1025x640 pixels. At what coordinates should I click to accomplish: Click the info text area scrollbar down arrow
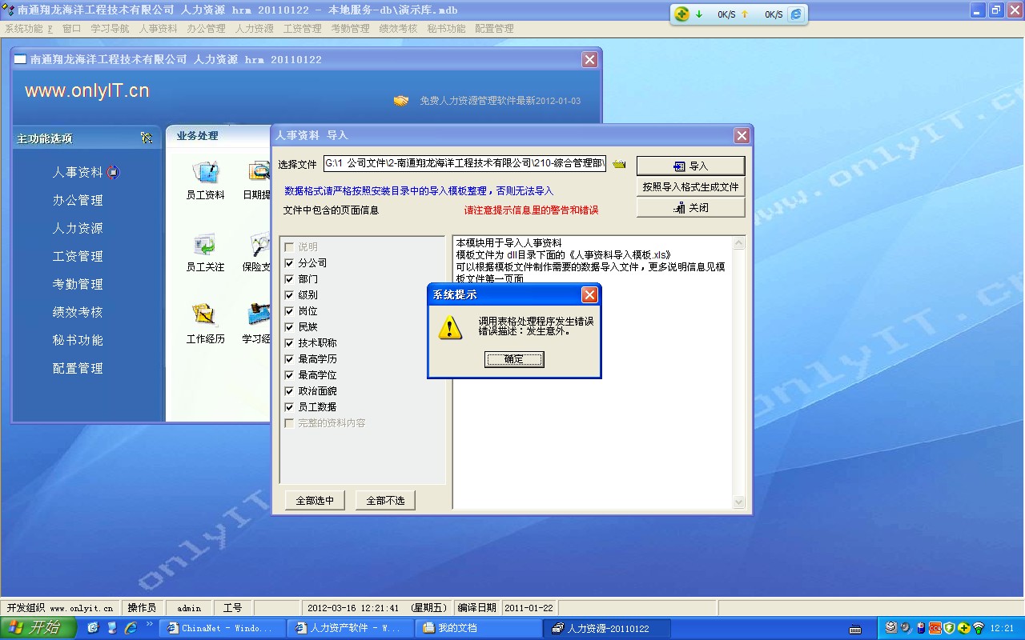coord(739,502)
